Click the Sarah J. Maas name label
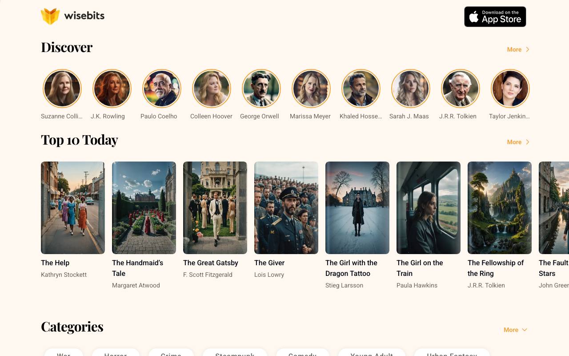 [x=409, y=116]
